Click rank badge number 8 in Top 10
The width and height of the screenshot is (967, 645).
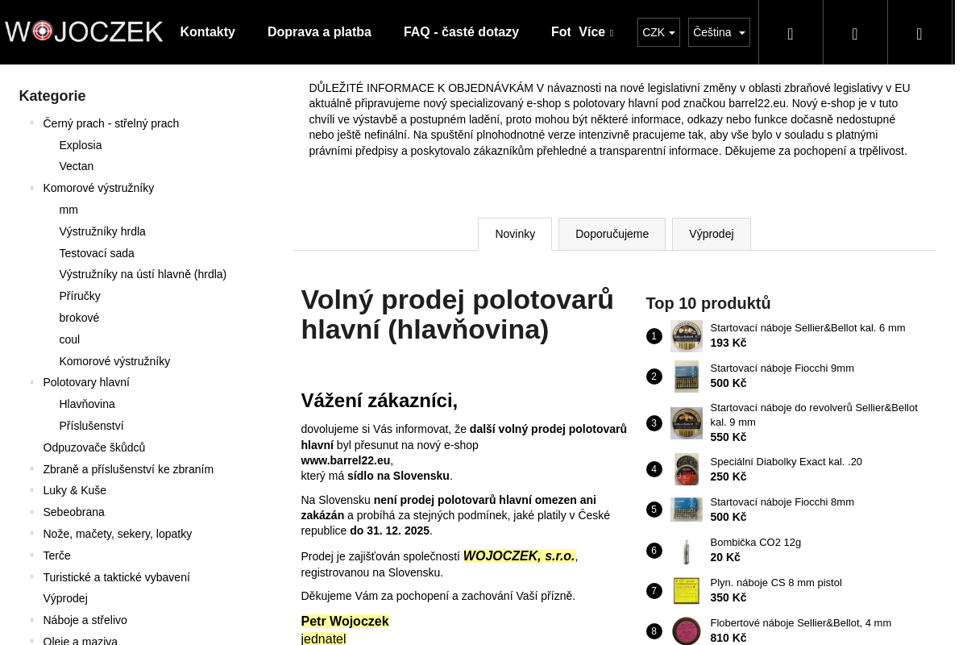tap(654, 631)
